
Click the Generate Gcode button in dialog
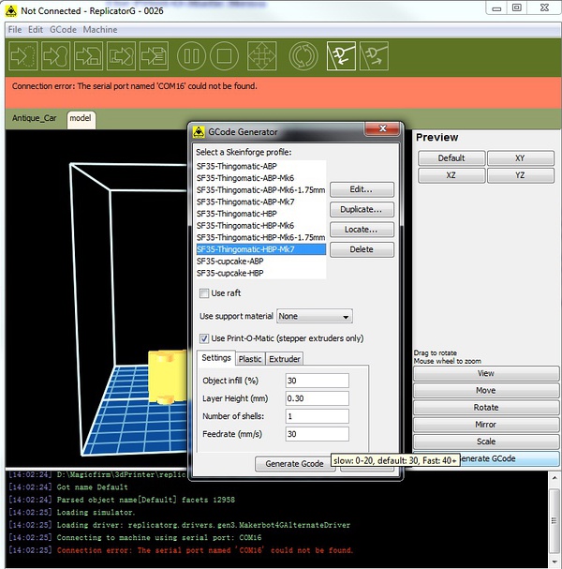click(292, 463)
